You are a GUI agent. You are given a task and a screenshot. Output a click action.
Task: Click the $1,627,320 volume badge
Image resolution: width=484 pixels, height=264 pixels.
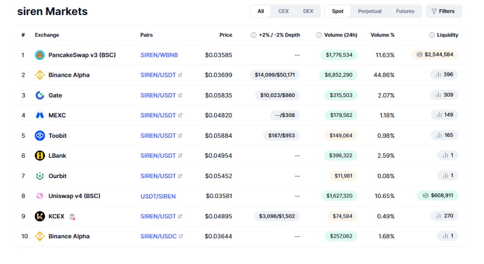click(339, 196)
